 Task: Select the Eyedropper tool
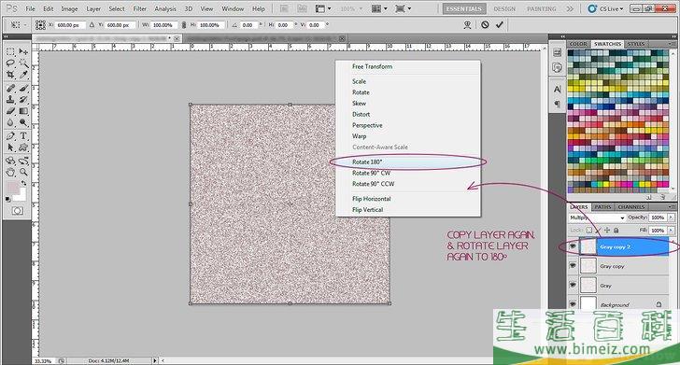pos(23,75)
